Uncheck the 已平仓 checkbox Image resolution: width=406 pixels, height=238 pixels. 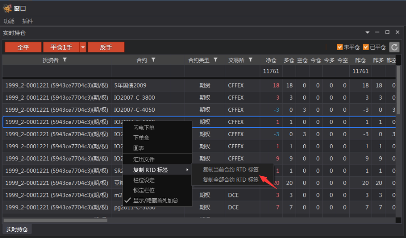click(x=366, y=47)
